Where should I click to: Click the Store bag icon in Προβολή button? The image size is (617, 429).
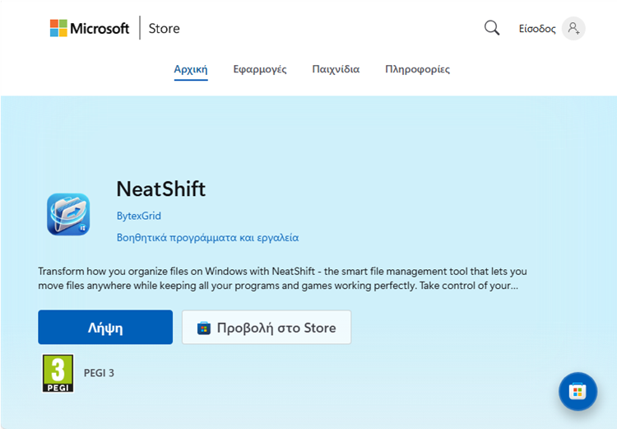[x=204, y=328]
